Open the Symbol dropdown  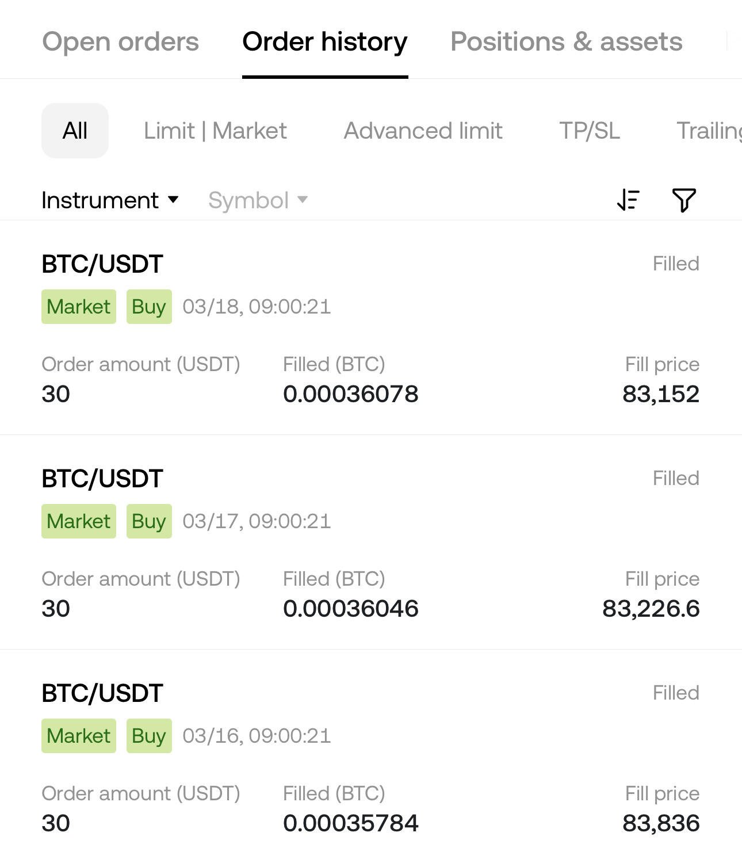tap(258, 200)
